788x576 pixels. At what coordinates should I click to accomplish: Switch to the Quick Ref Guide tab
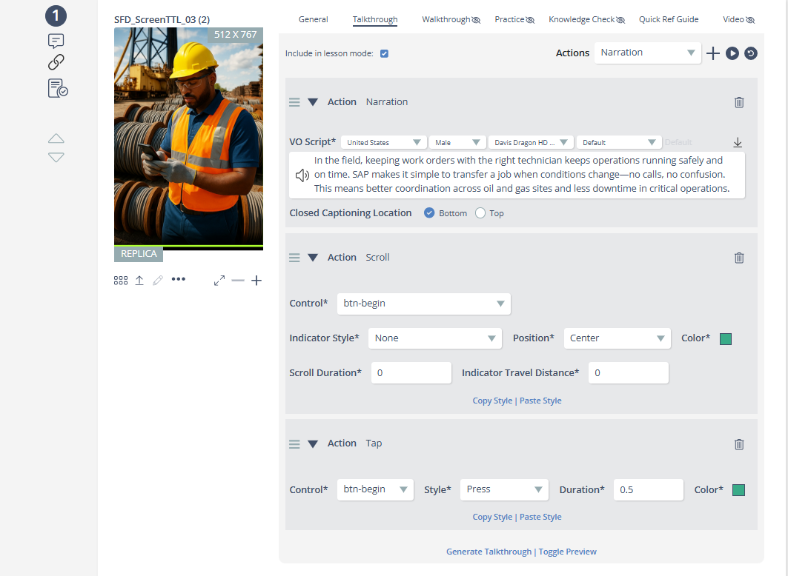click(669, 19)
